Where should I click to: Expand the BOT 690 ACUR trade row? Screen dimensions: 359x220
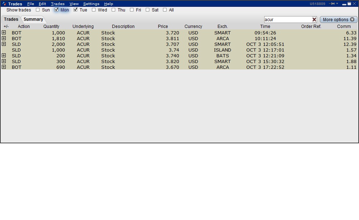tap(4, 67)
